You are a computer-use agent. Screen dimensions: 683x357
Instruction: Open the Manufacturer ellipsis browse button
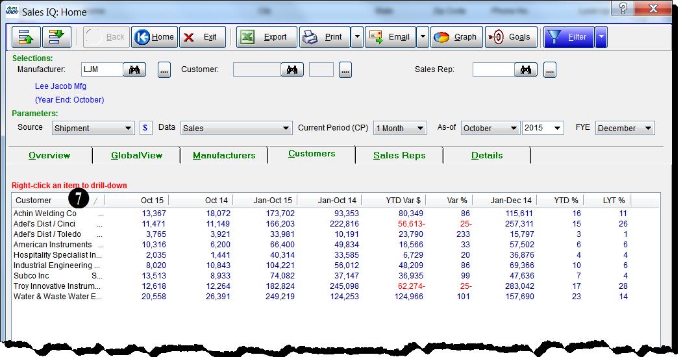tap(164, 69)
